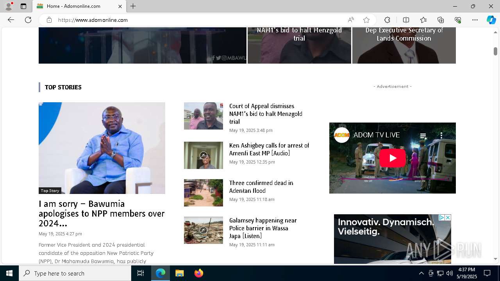Read Court of Appeal dismisses NAM1 story

click(x=266, y=114)
